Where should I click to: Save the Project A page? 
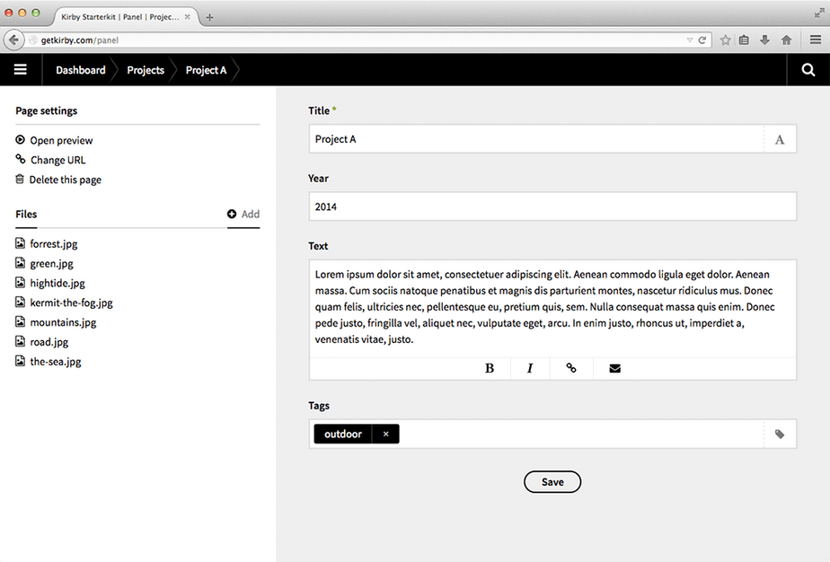tap(552, 481)
